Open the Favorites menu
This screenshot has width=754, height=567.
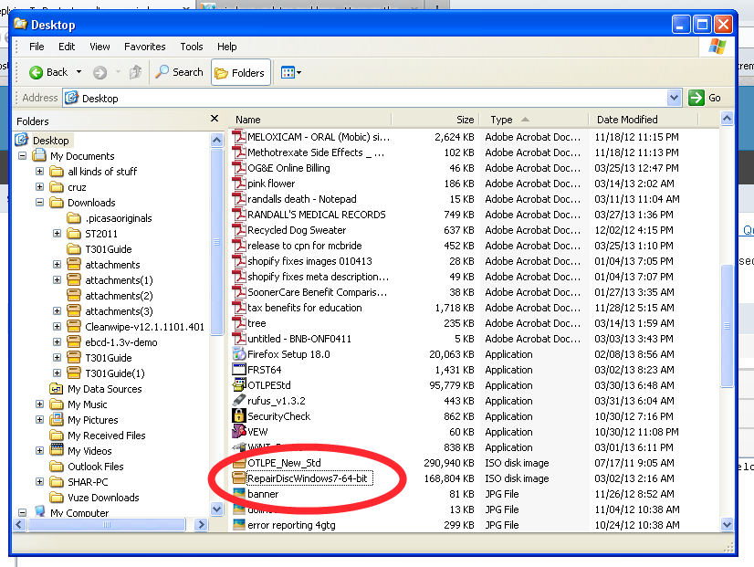click(145, 47)
